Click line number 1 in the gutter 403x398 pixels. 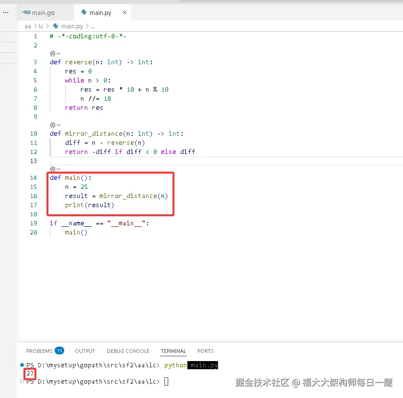[35, 36]
